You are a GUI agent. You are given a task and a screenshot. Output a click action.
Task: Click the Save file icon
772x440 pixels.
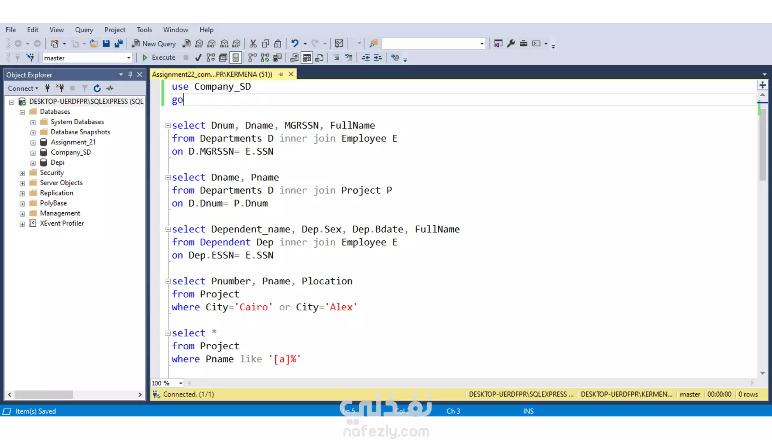point(106,44)
